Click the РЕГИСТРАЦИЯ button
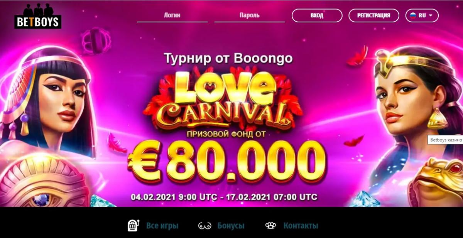Viewport: 463px width, 238px height. (x=373, y=15)
